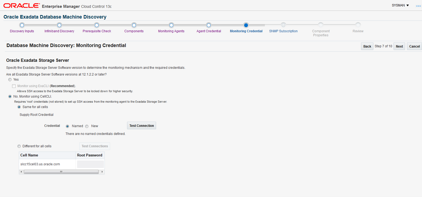Click the Infiniband Discovery step circle
This screenshot has height=197, width=422.
click(59, 25)
